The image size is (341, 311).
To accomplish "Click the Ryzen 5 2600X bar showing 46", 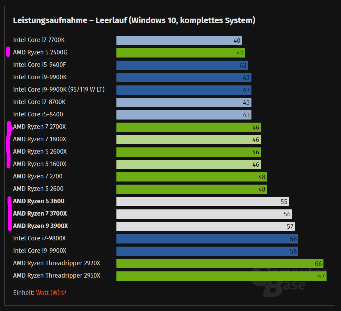I will tap(188, 152).
